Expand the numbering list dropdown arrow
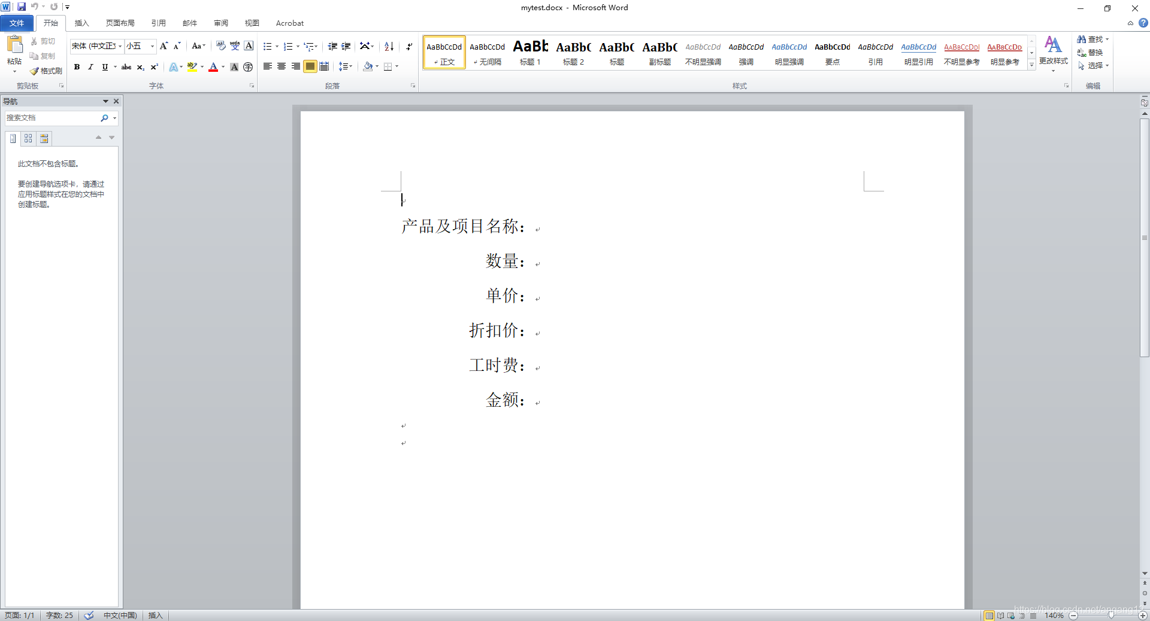Screen dimensions: 1150x621 tap(298, 46)
